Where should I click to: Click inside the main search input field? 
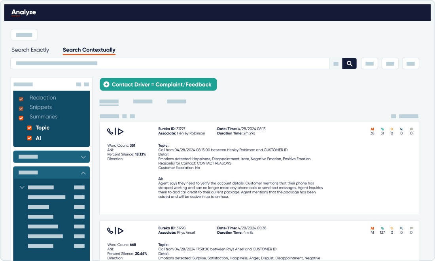[x=170, y=63]
